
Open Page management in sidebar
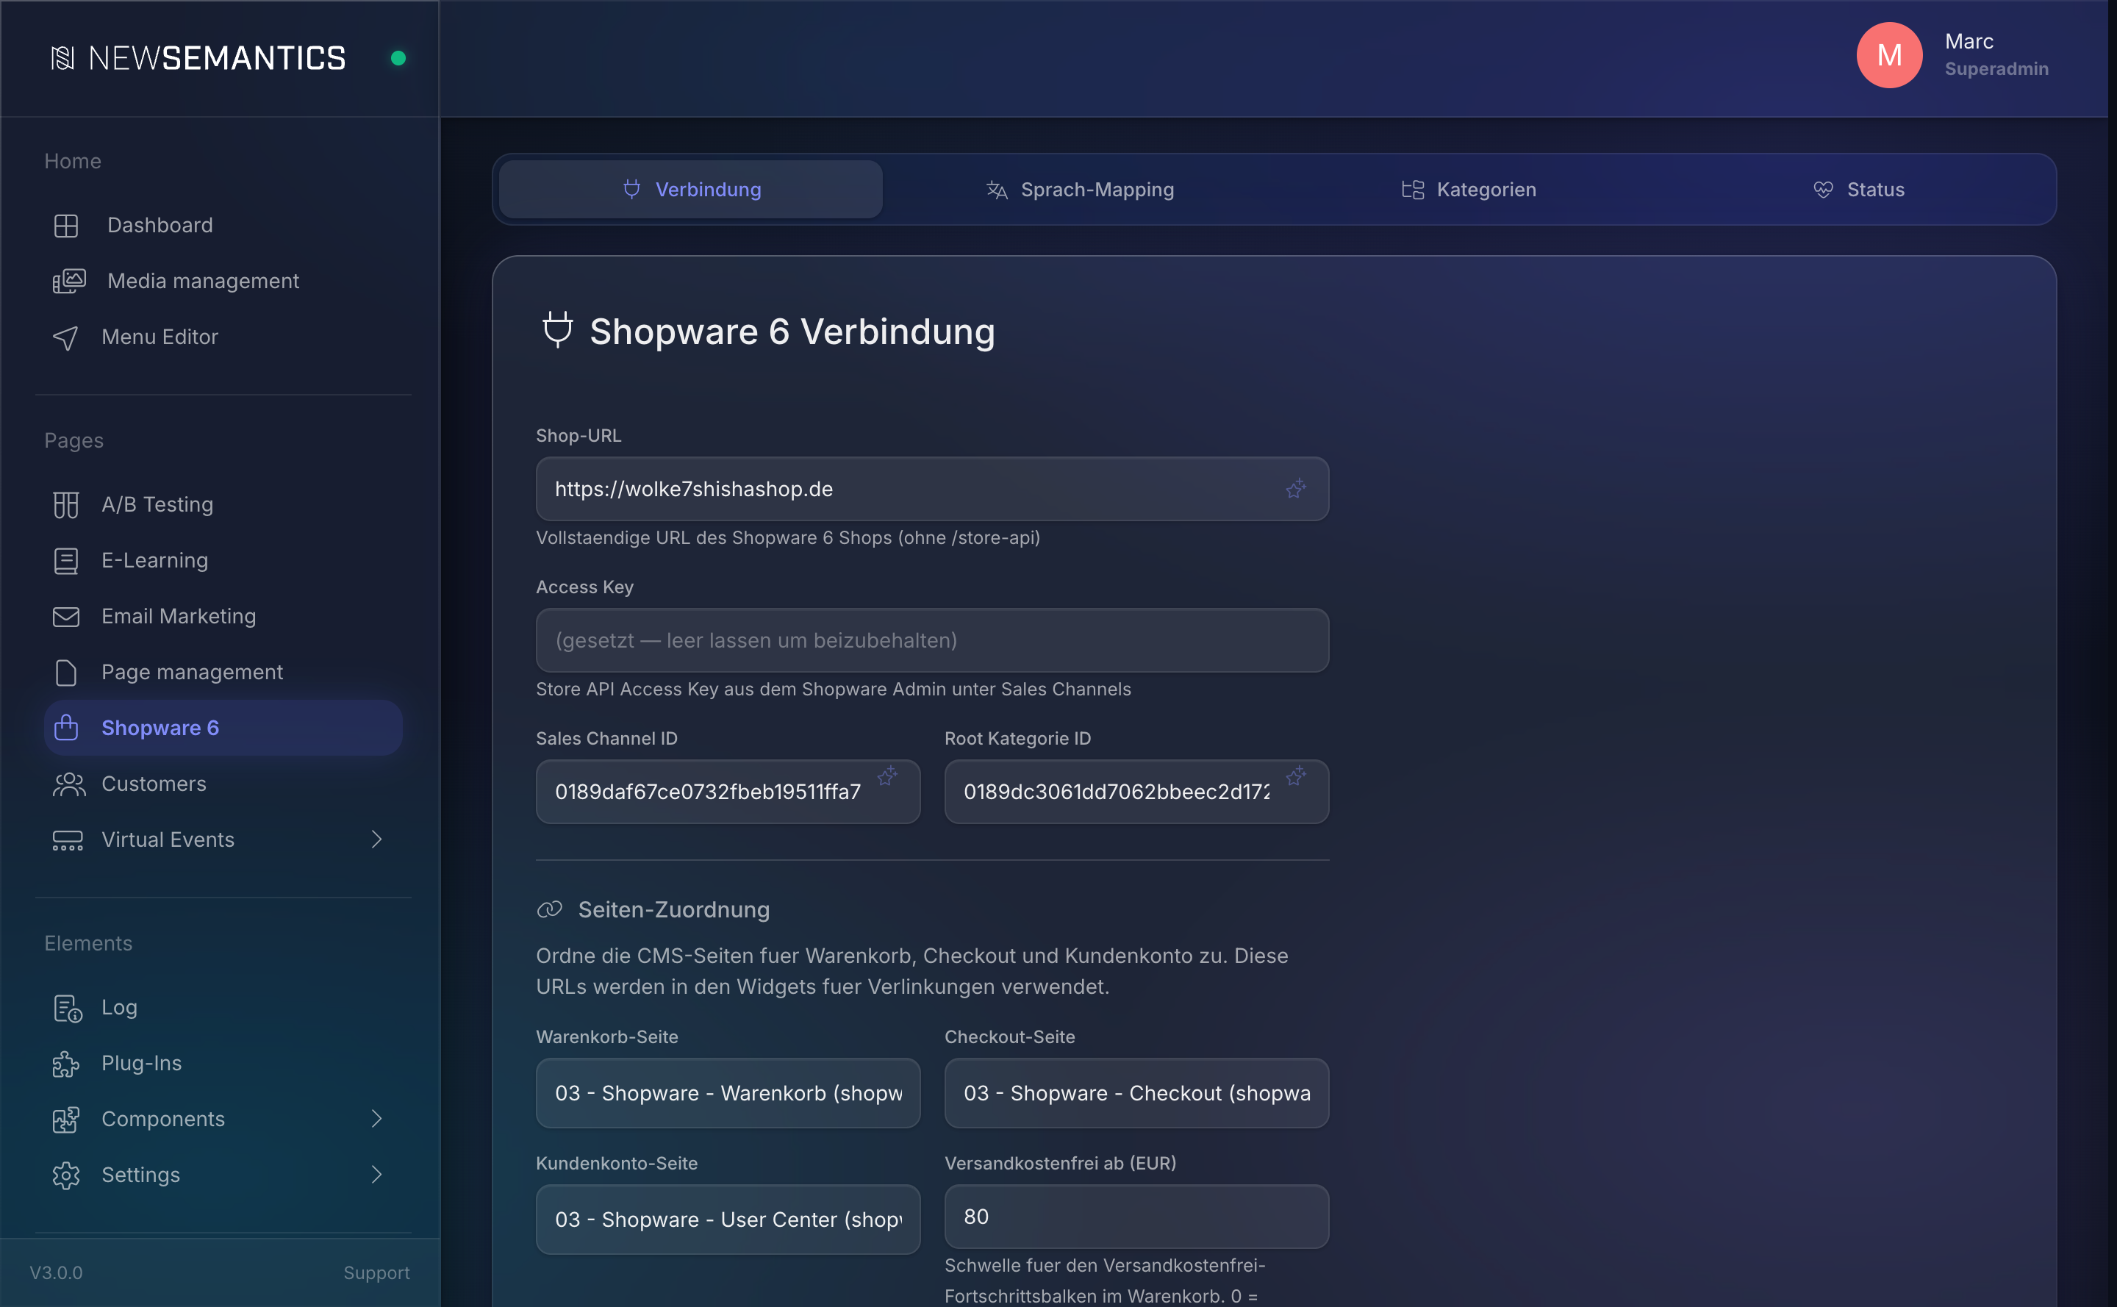coord(223,673)
